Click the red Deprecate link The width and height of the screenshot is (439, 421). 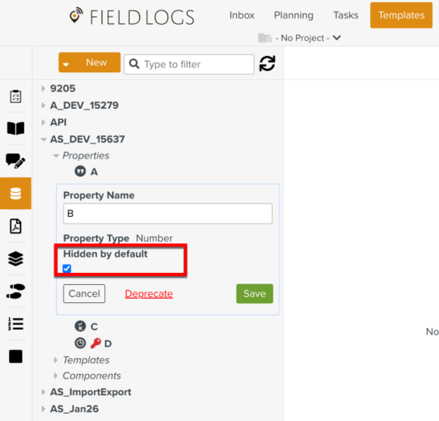point(149,294)
